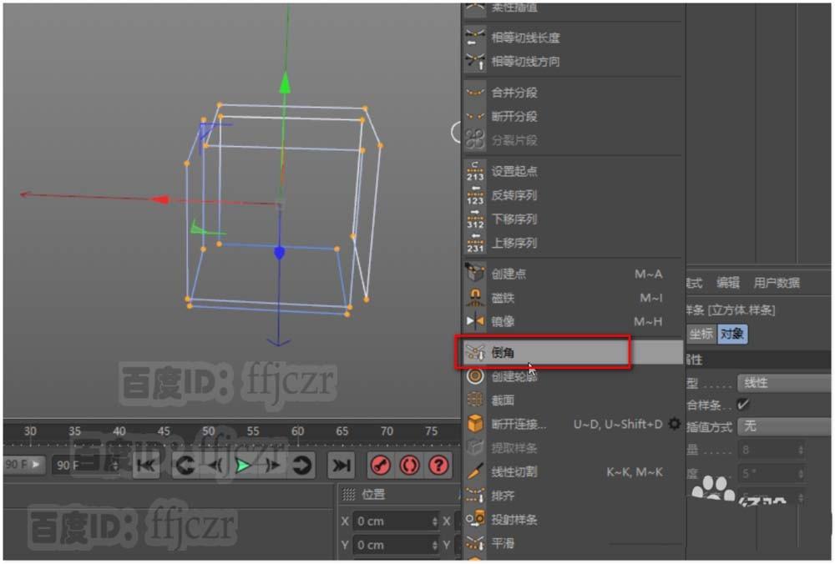Click the 设置起点 icon labeled 213

pyautogui.click(x=474, y=172)
